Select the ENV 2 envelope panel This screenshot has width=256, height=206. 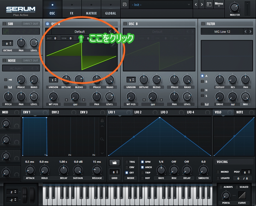coord(55,112)
